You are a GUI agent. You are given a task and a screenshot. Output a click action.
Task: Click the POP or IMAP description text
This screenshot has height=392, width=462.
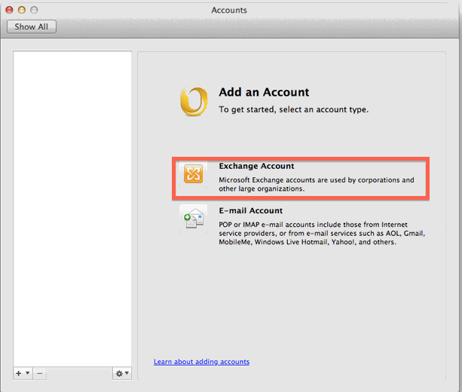pyautogui.click(x=322, y=233)
